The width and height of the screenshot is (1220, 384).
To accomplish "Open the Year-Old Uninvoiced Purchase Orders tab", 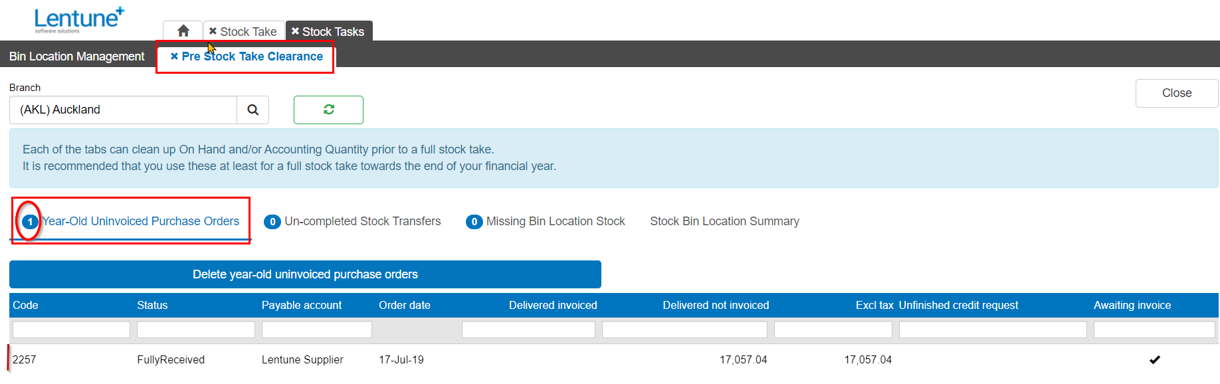I will (x=140, y=221).
